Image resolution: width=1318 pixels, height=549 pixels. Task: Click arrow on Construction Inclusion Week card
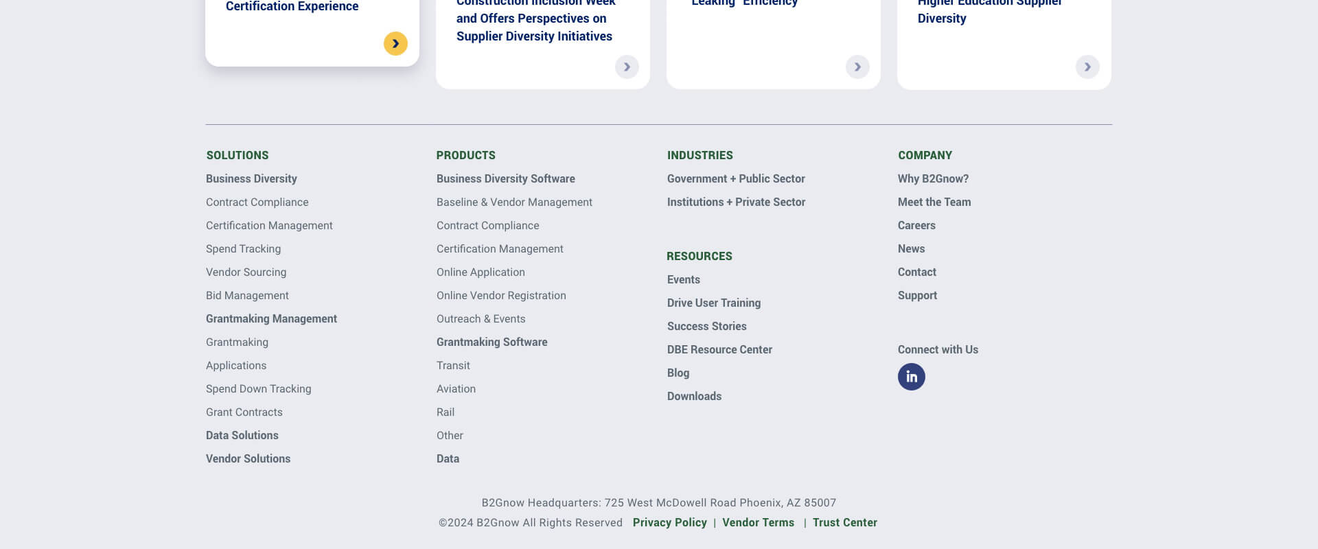click(x=627, y=67)
